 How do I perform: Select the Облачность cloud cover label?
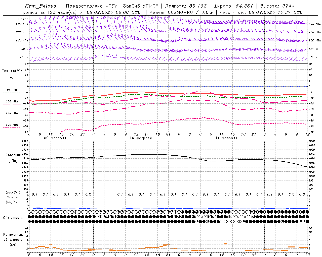tap(13, 218)
